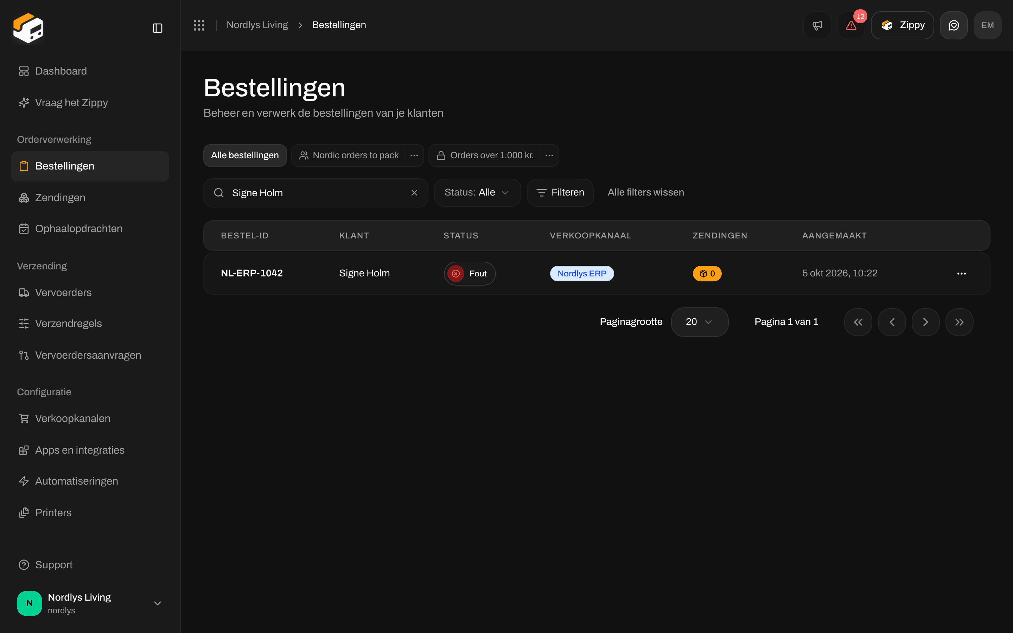Viewport: 1013px width, 633px height.
Task: Open row actions for NL-ERP-1042
Action: click(x=962, y=273)
